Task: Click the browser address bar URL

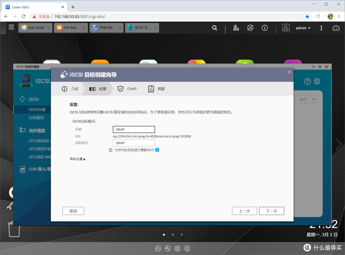Action: pos(80,17)
